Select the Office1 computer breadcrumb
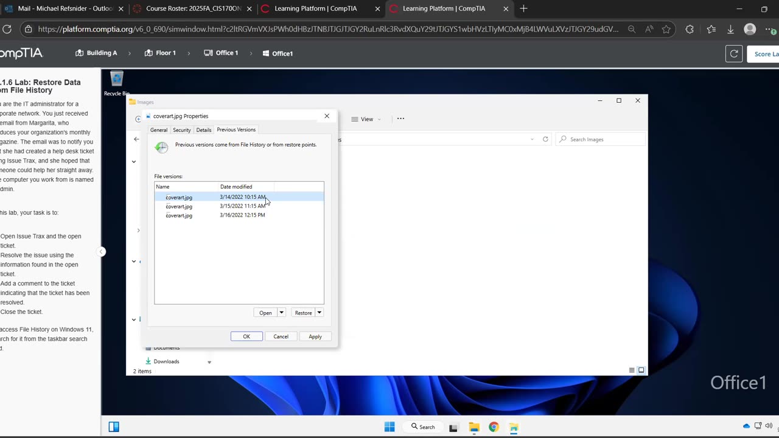The height and width of the screenshot is (438, 779). [x=278, y=54]
